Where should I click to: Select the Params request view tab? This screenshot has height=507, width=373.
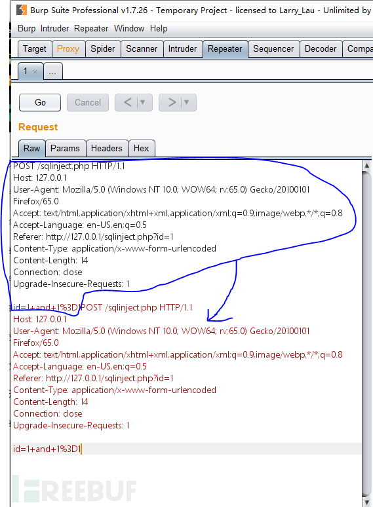65,149
